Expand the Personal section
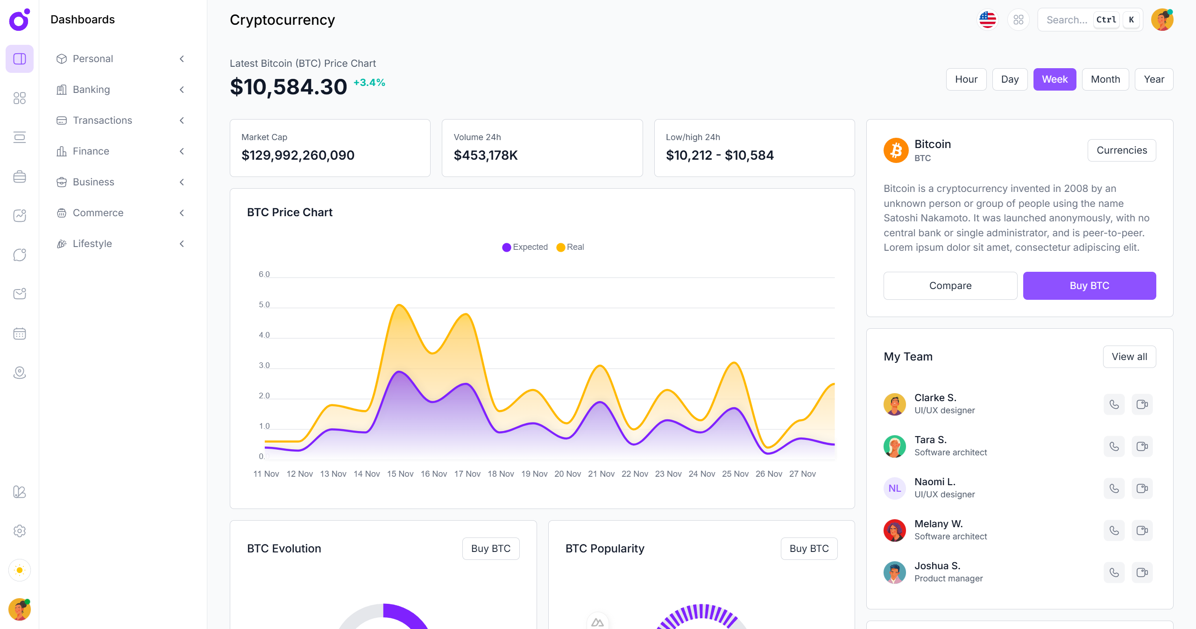 tap(92, 59)
